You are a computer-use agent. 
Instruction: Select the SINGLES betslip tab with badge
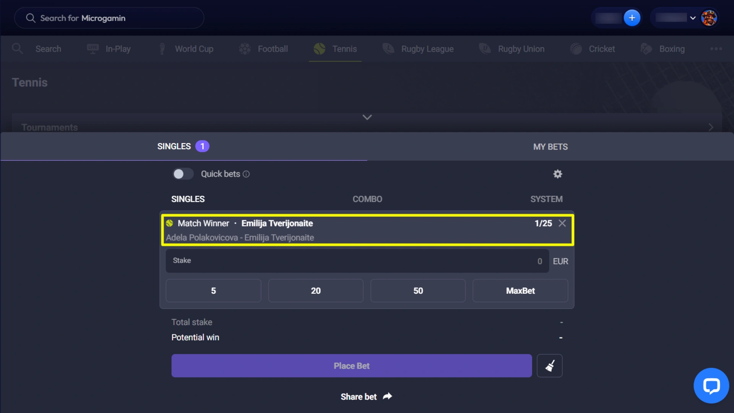click(183, 146)
